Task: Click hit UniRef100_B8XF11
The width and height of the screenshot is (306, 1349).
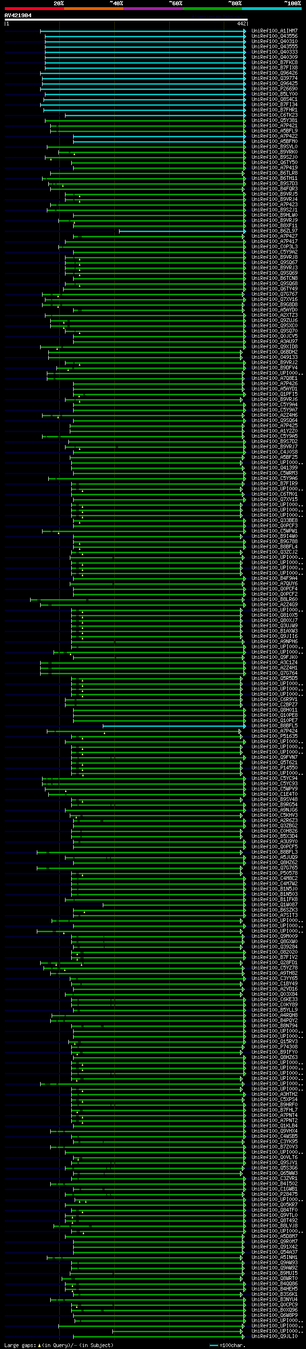Action: tap(274, 226)
